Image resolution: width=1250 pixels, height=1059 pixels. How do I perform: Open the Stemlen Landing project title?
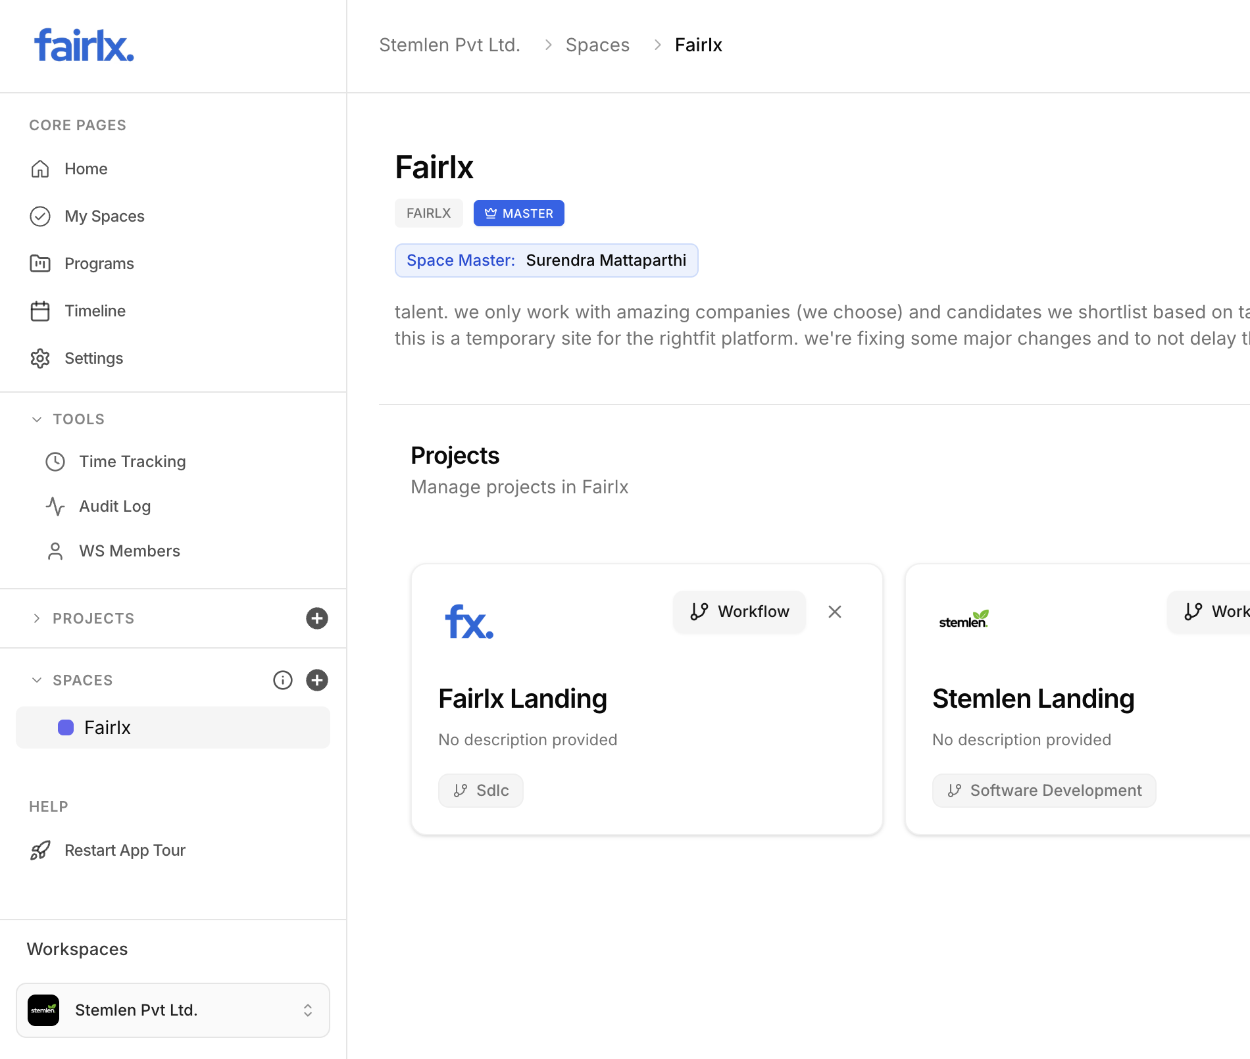pyautogui.click(x=1034, y=699)
